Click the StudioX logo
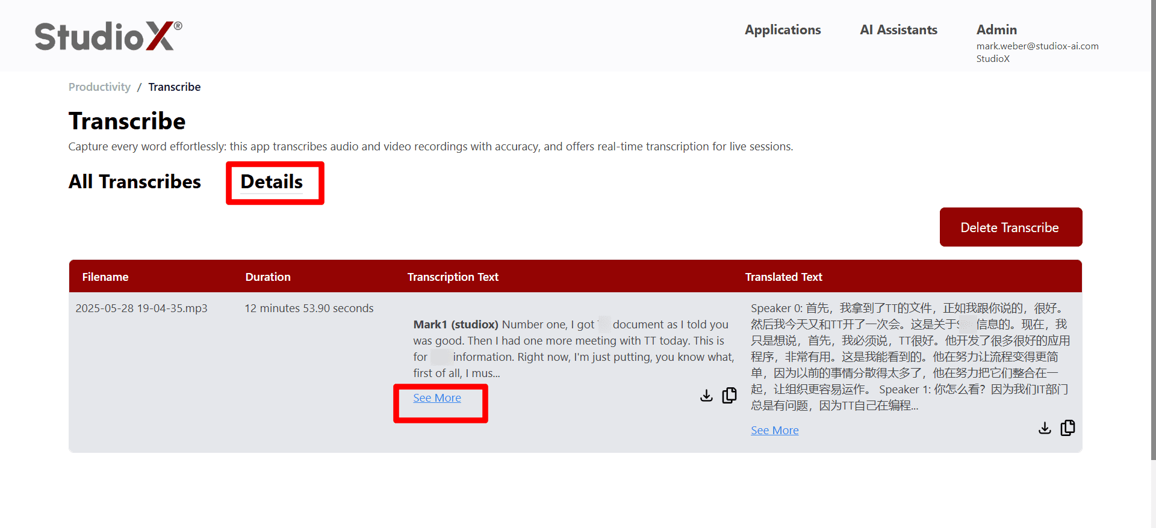This screenshot has width=1156, height=528. tap(108, 36)
